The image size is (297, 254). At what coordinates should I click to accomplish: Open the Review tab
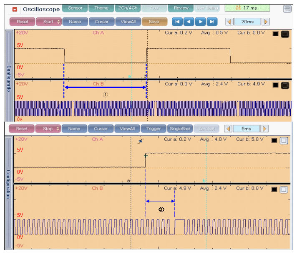click(181, 8)
